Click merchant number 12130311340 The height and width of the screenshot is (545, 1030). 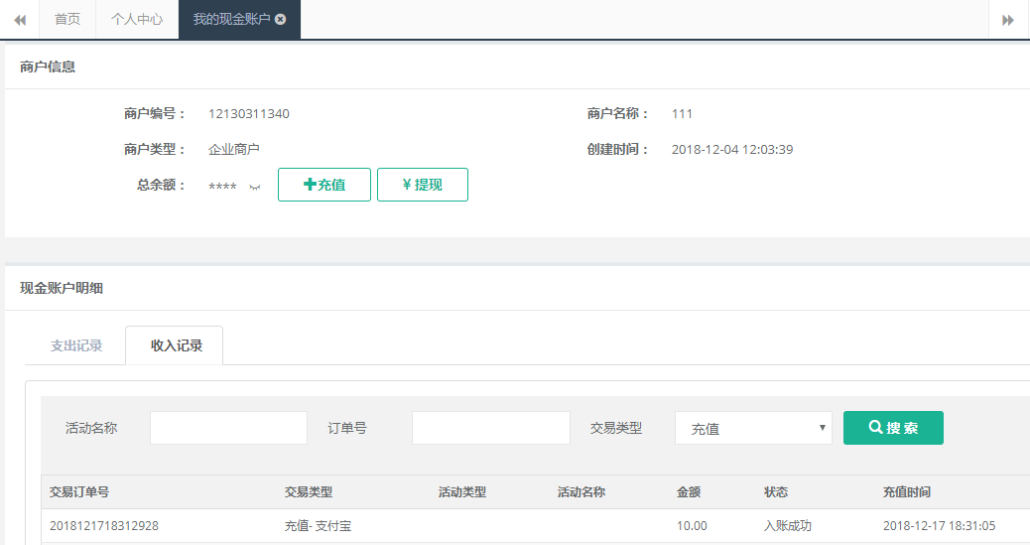pos(249,114)
